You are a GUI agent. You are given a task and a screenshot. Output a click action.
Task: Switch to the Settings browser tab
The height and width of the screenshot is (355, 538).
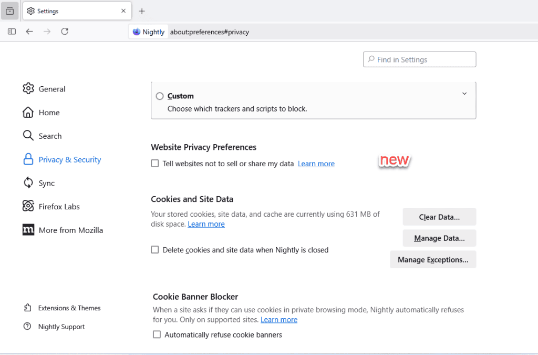[74, 11]
